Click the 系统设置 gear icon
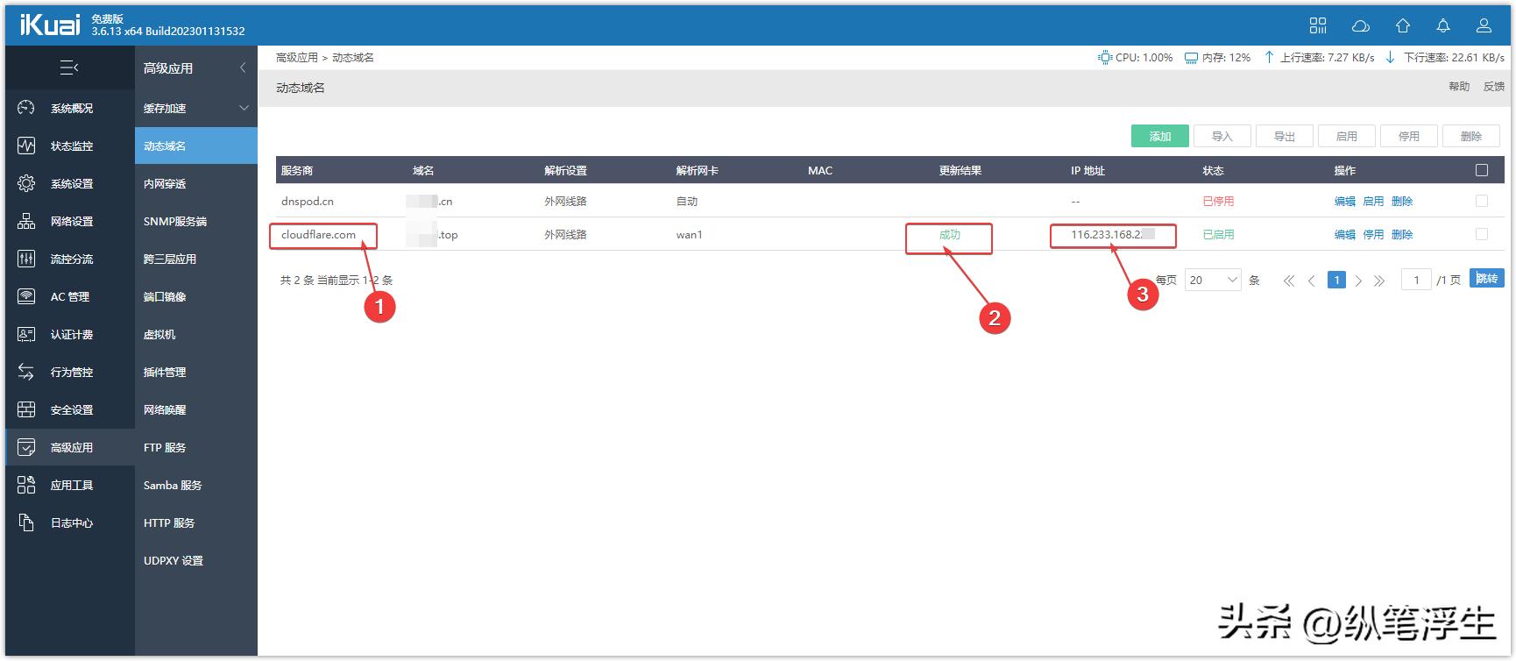This screenshot has height=661, width=1516. (26, 183)
